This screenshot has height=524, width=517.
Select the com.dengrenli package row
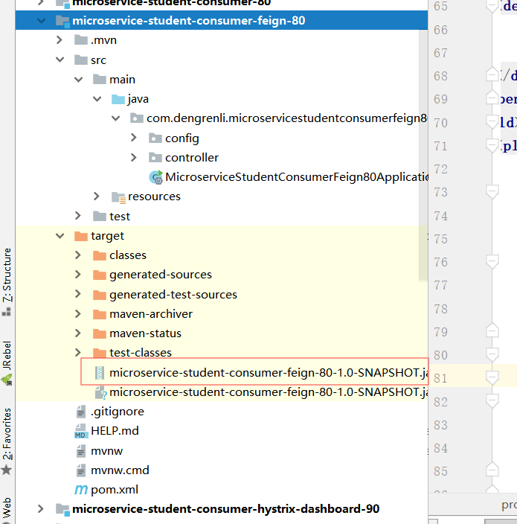[x=222, y=118]
